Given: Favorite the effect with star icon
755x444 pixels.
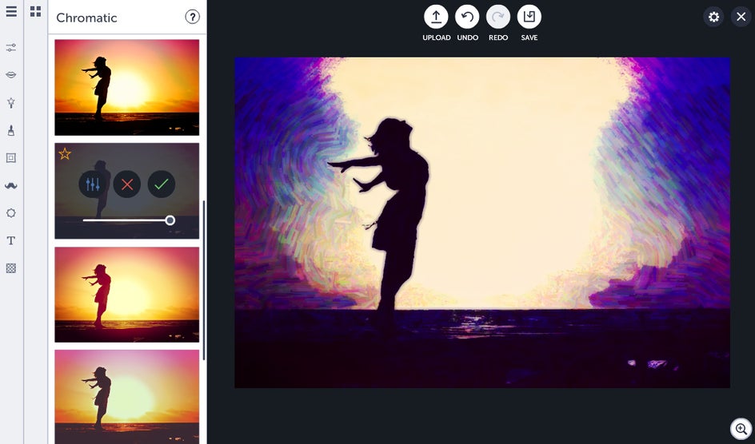Looking at the screenshot, I should (65, 154).
